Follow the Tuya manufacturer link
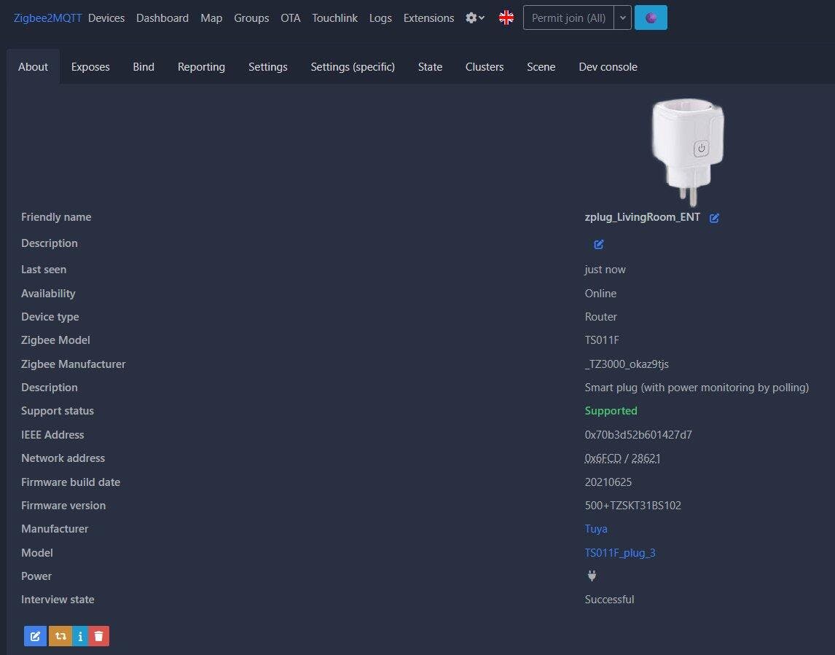This screenshot has width=835, height=655. [595, 529]
